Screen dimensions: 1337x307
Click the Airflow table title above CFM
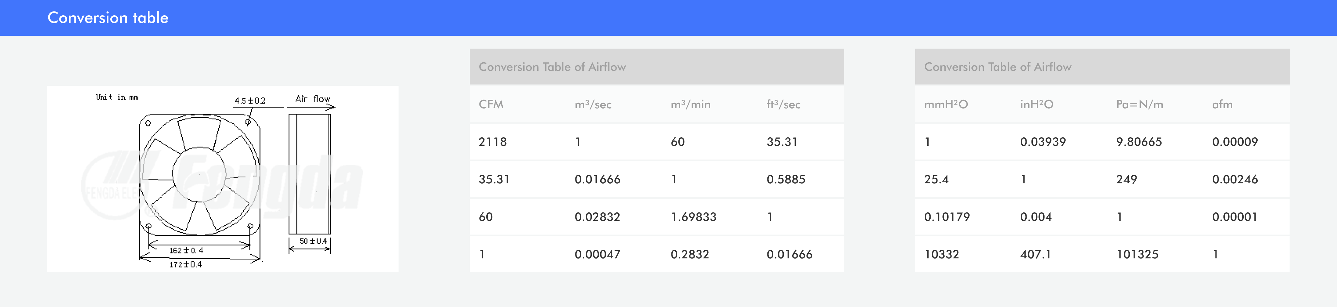pyautogui.click(x=552, y=67)
